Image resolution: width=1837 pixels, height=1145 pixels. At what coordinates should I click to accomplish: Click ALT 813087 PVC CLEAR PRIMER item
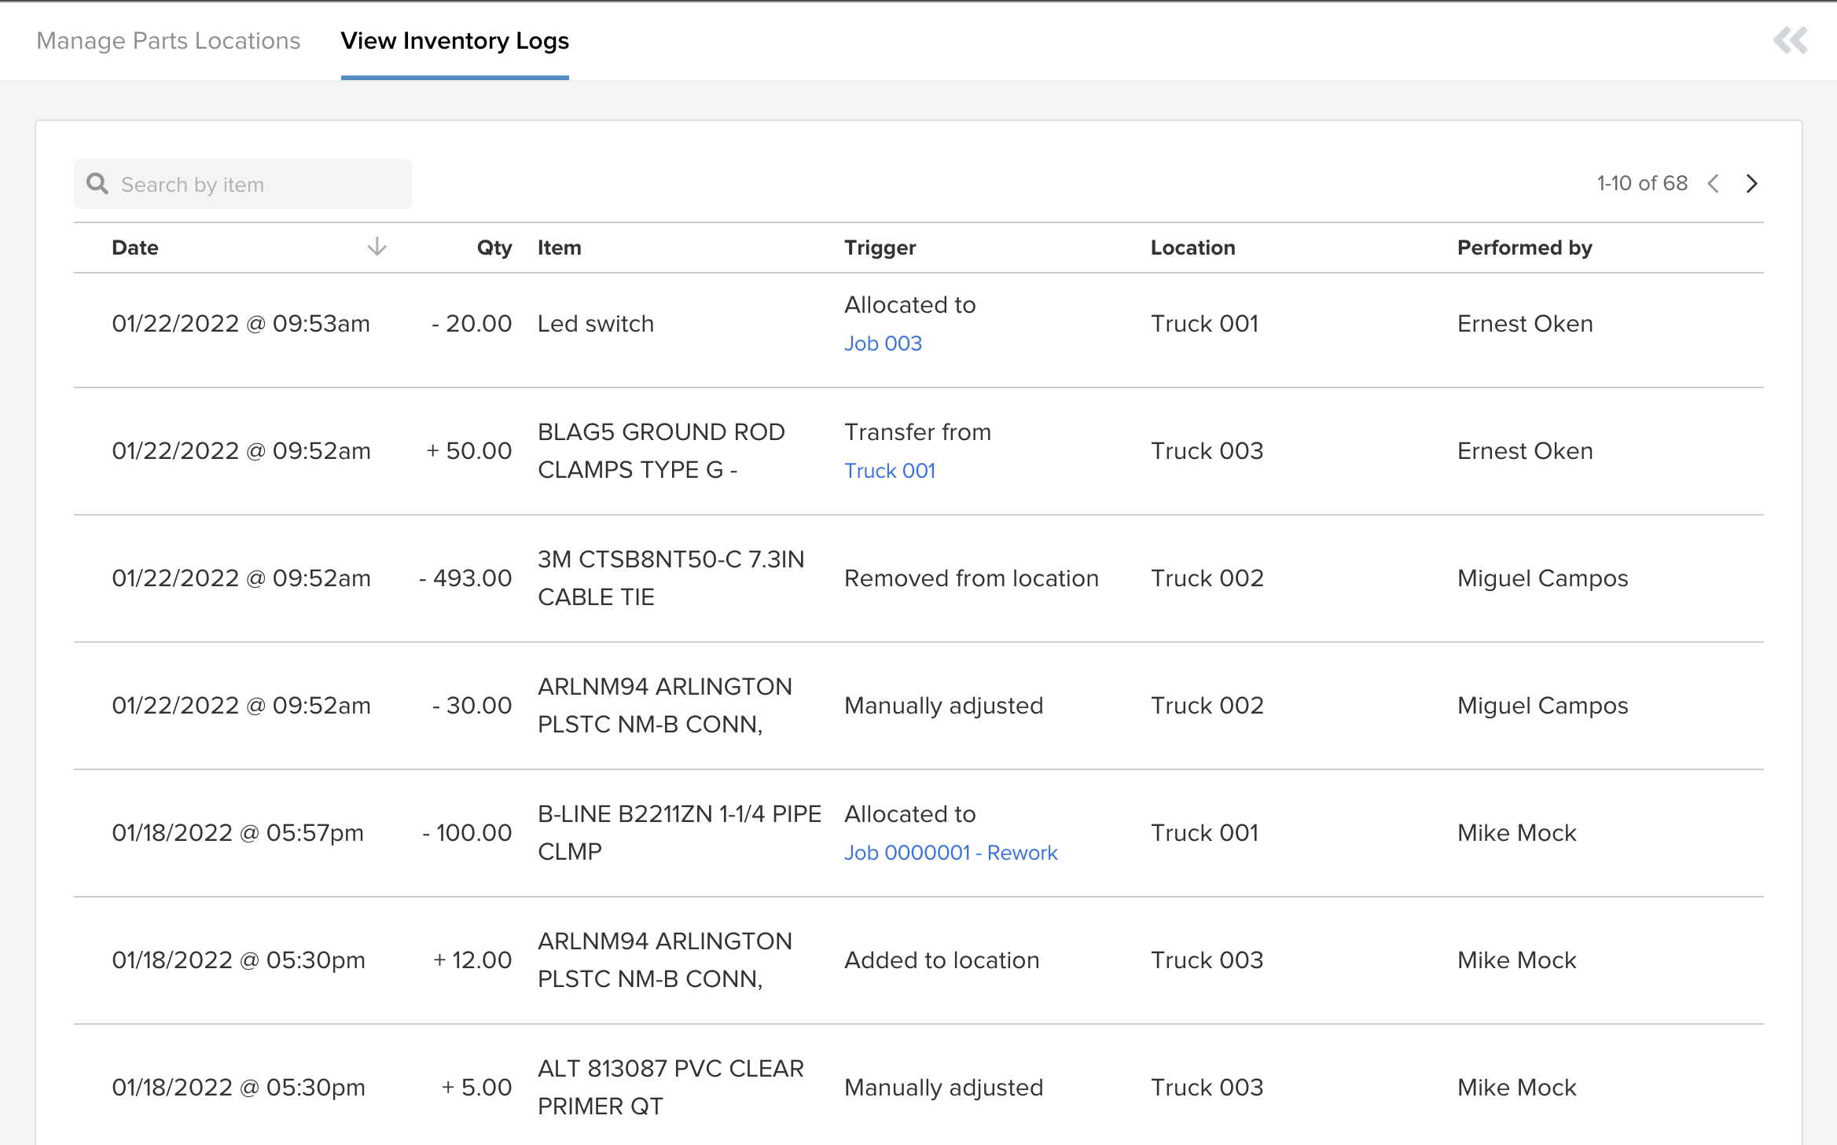point(671,1088)
